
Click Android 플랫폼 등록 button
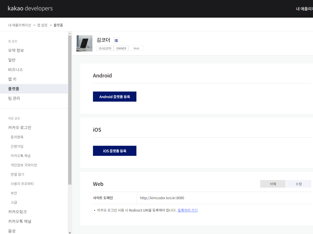pos(115,97)
